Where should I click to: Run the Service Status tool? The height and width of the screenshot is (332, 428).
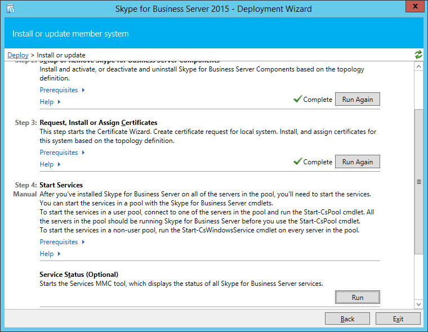tap(357, 297)
